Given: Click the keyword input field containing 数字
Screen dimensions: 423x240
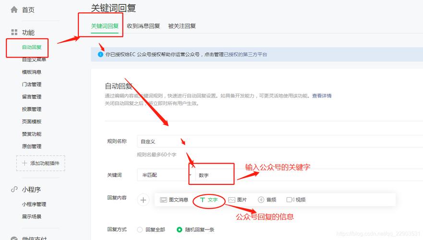Looking at the screenshot, I should tap(309, 175).
